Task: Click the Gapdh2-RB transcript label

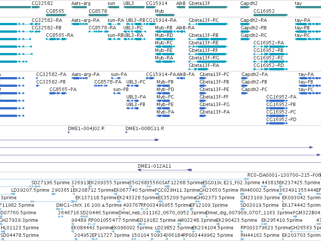Action: [x=253, y=27]
